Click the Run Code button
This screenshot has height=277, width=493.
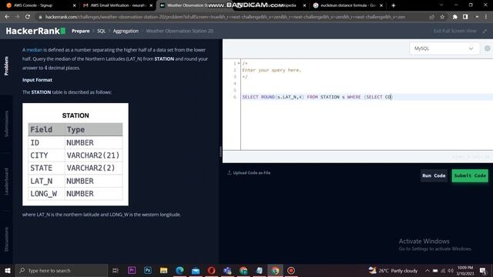434,175
